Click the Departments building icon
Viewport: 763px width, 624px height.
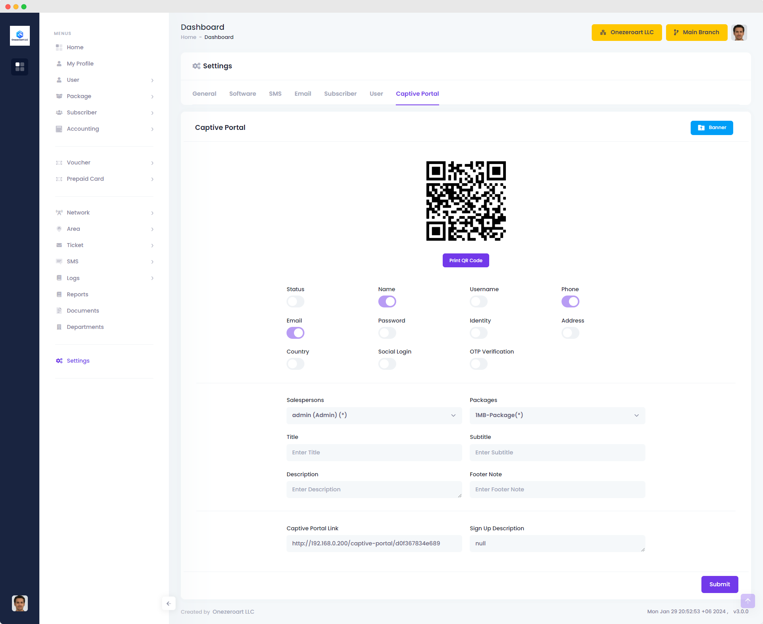pyautogui.click(x=59, y=327)
